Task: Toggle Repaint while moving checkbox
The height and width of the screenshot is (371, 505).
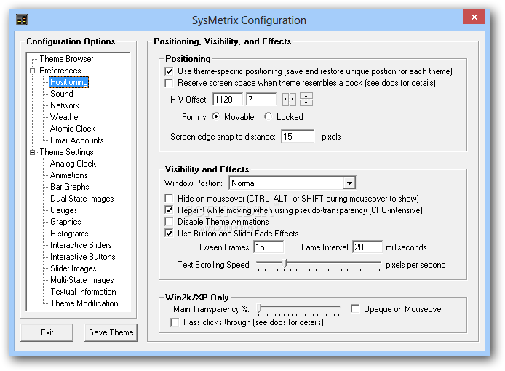Action: pos(169,210)
